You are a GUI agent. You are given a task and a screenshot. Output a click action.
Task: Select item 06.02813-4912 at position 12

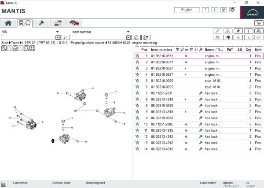(x=162, y=136)
